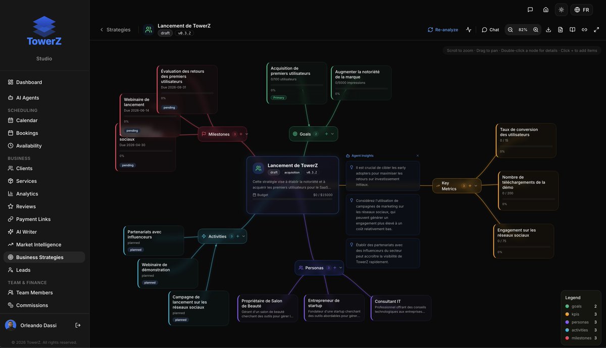Select Market Intelligence icon in sidebar

11,244
